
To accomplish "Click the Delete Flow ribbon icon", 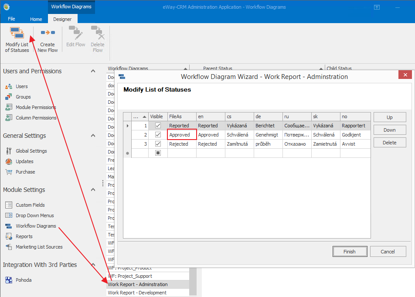I will point(98,33).
